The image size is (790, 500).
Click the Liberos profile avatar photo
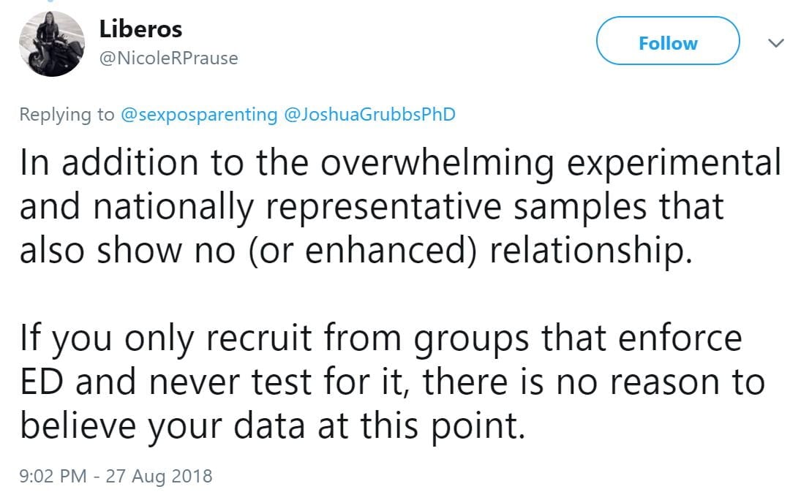tap(51, 45)
